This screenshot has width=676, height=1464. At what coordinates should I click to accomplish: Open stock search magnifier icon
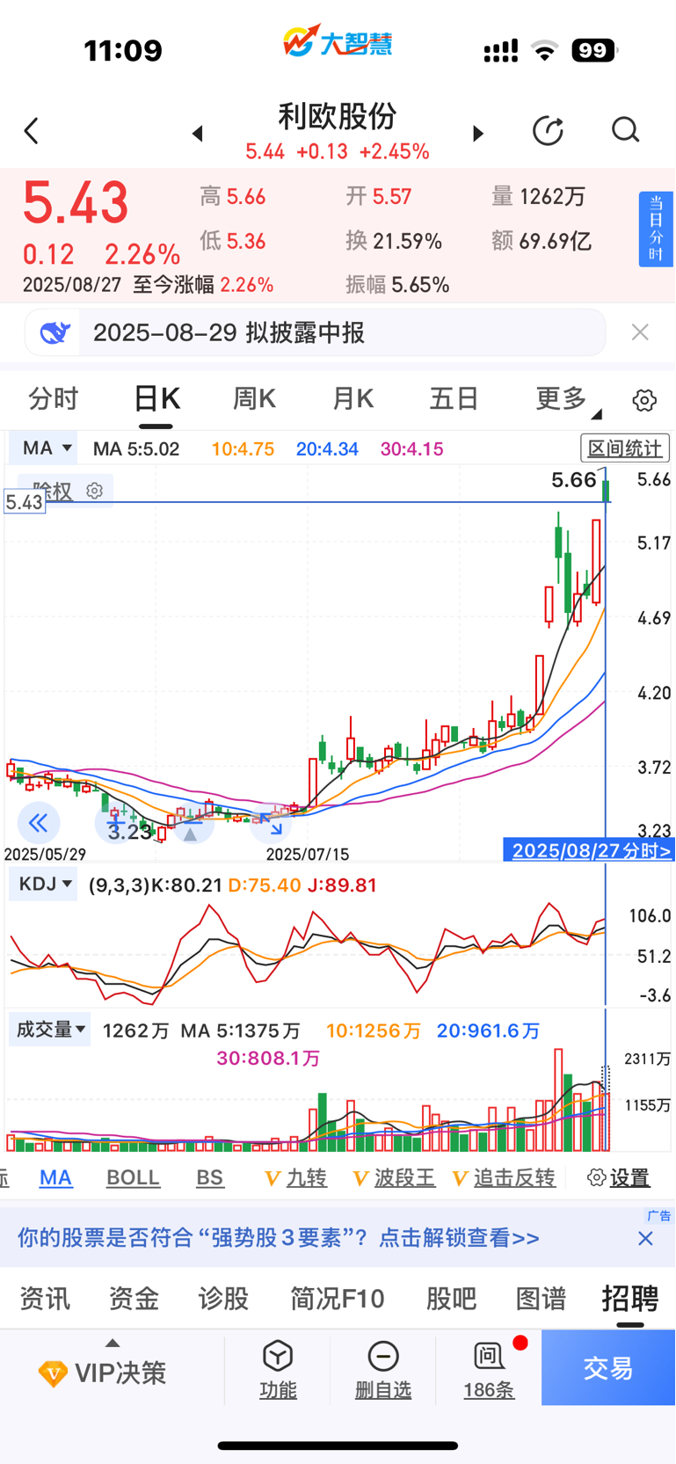click(x=625, y=130)
